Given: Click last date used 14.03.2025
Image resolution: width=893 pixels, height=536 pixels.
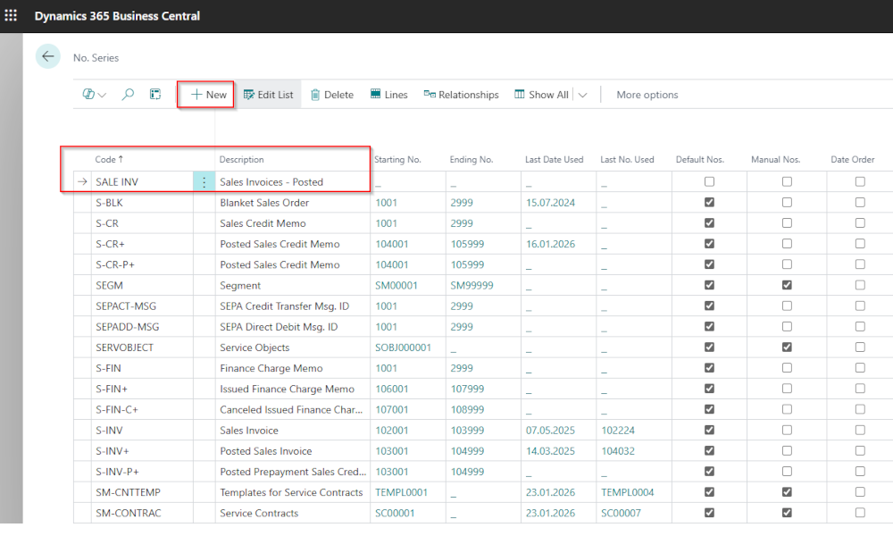Looking at the screenshot, I should (x=550, y=451).
